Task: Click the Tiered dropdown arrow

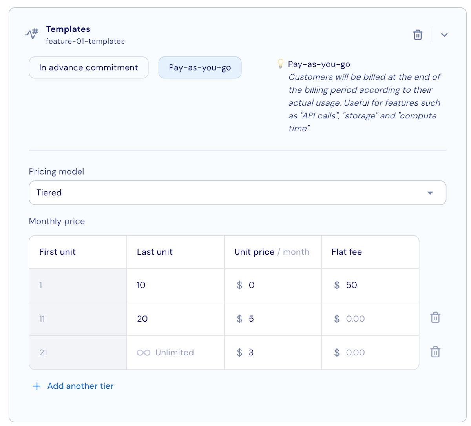Action: coord(430,193)
